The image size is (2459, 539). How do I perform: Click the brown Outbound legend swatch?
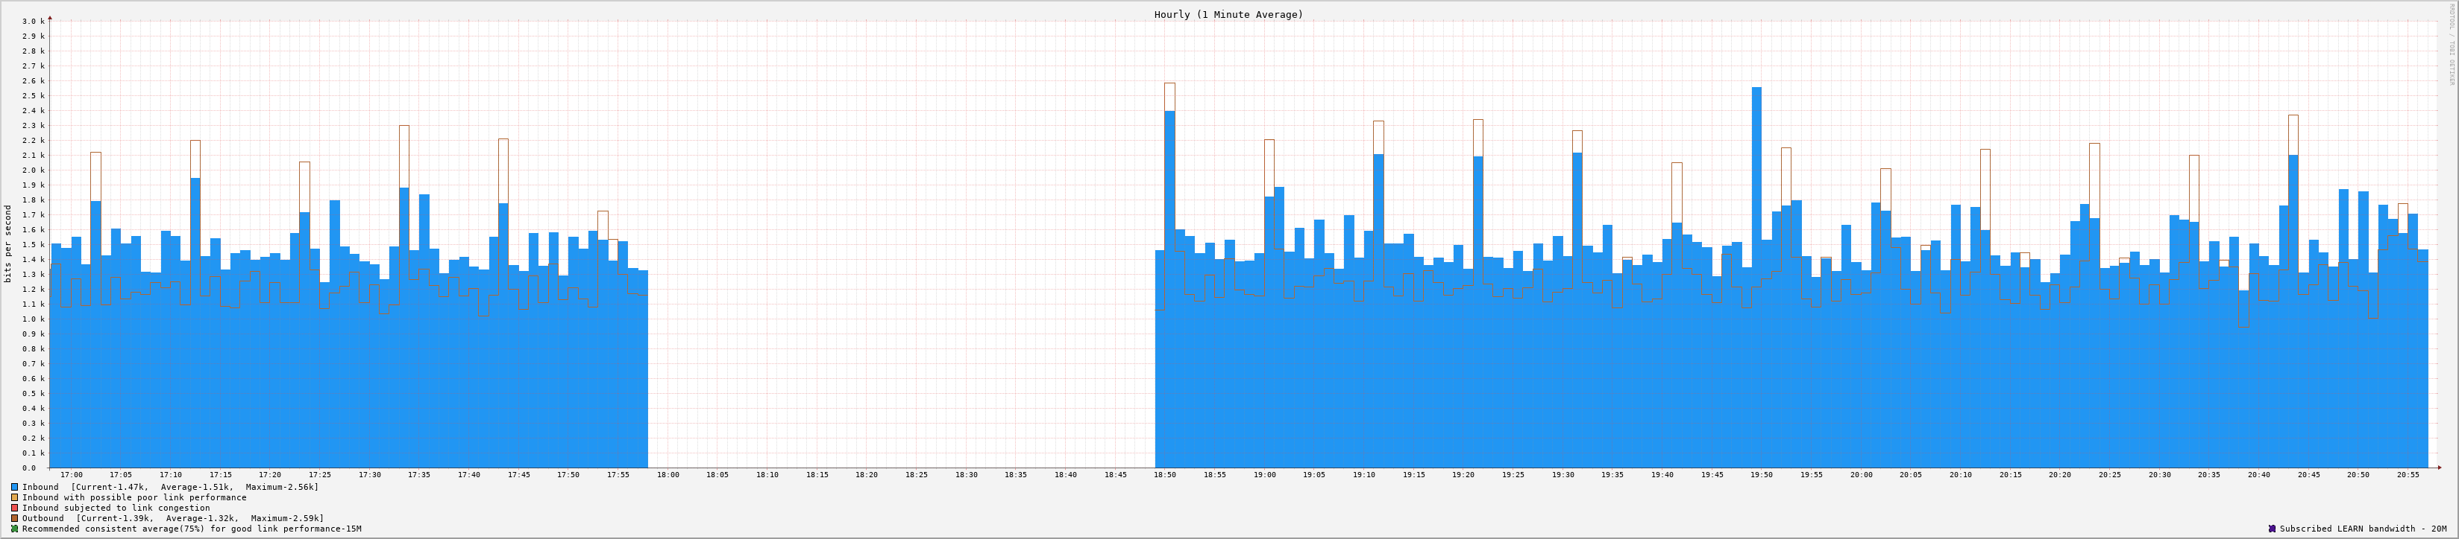click(x=14, y=518)
